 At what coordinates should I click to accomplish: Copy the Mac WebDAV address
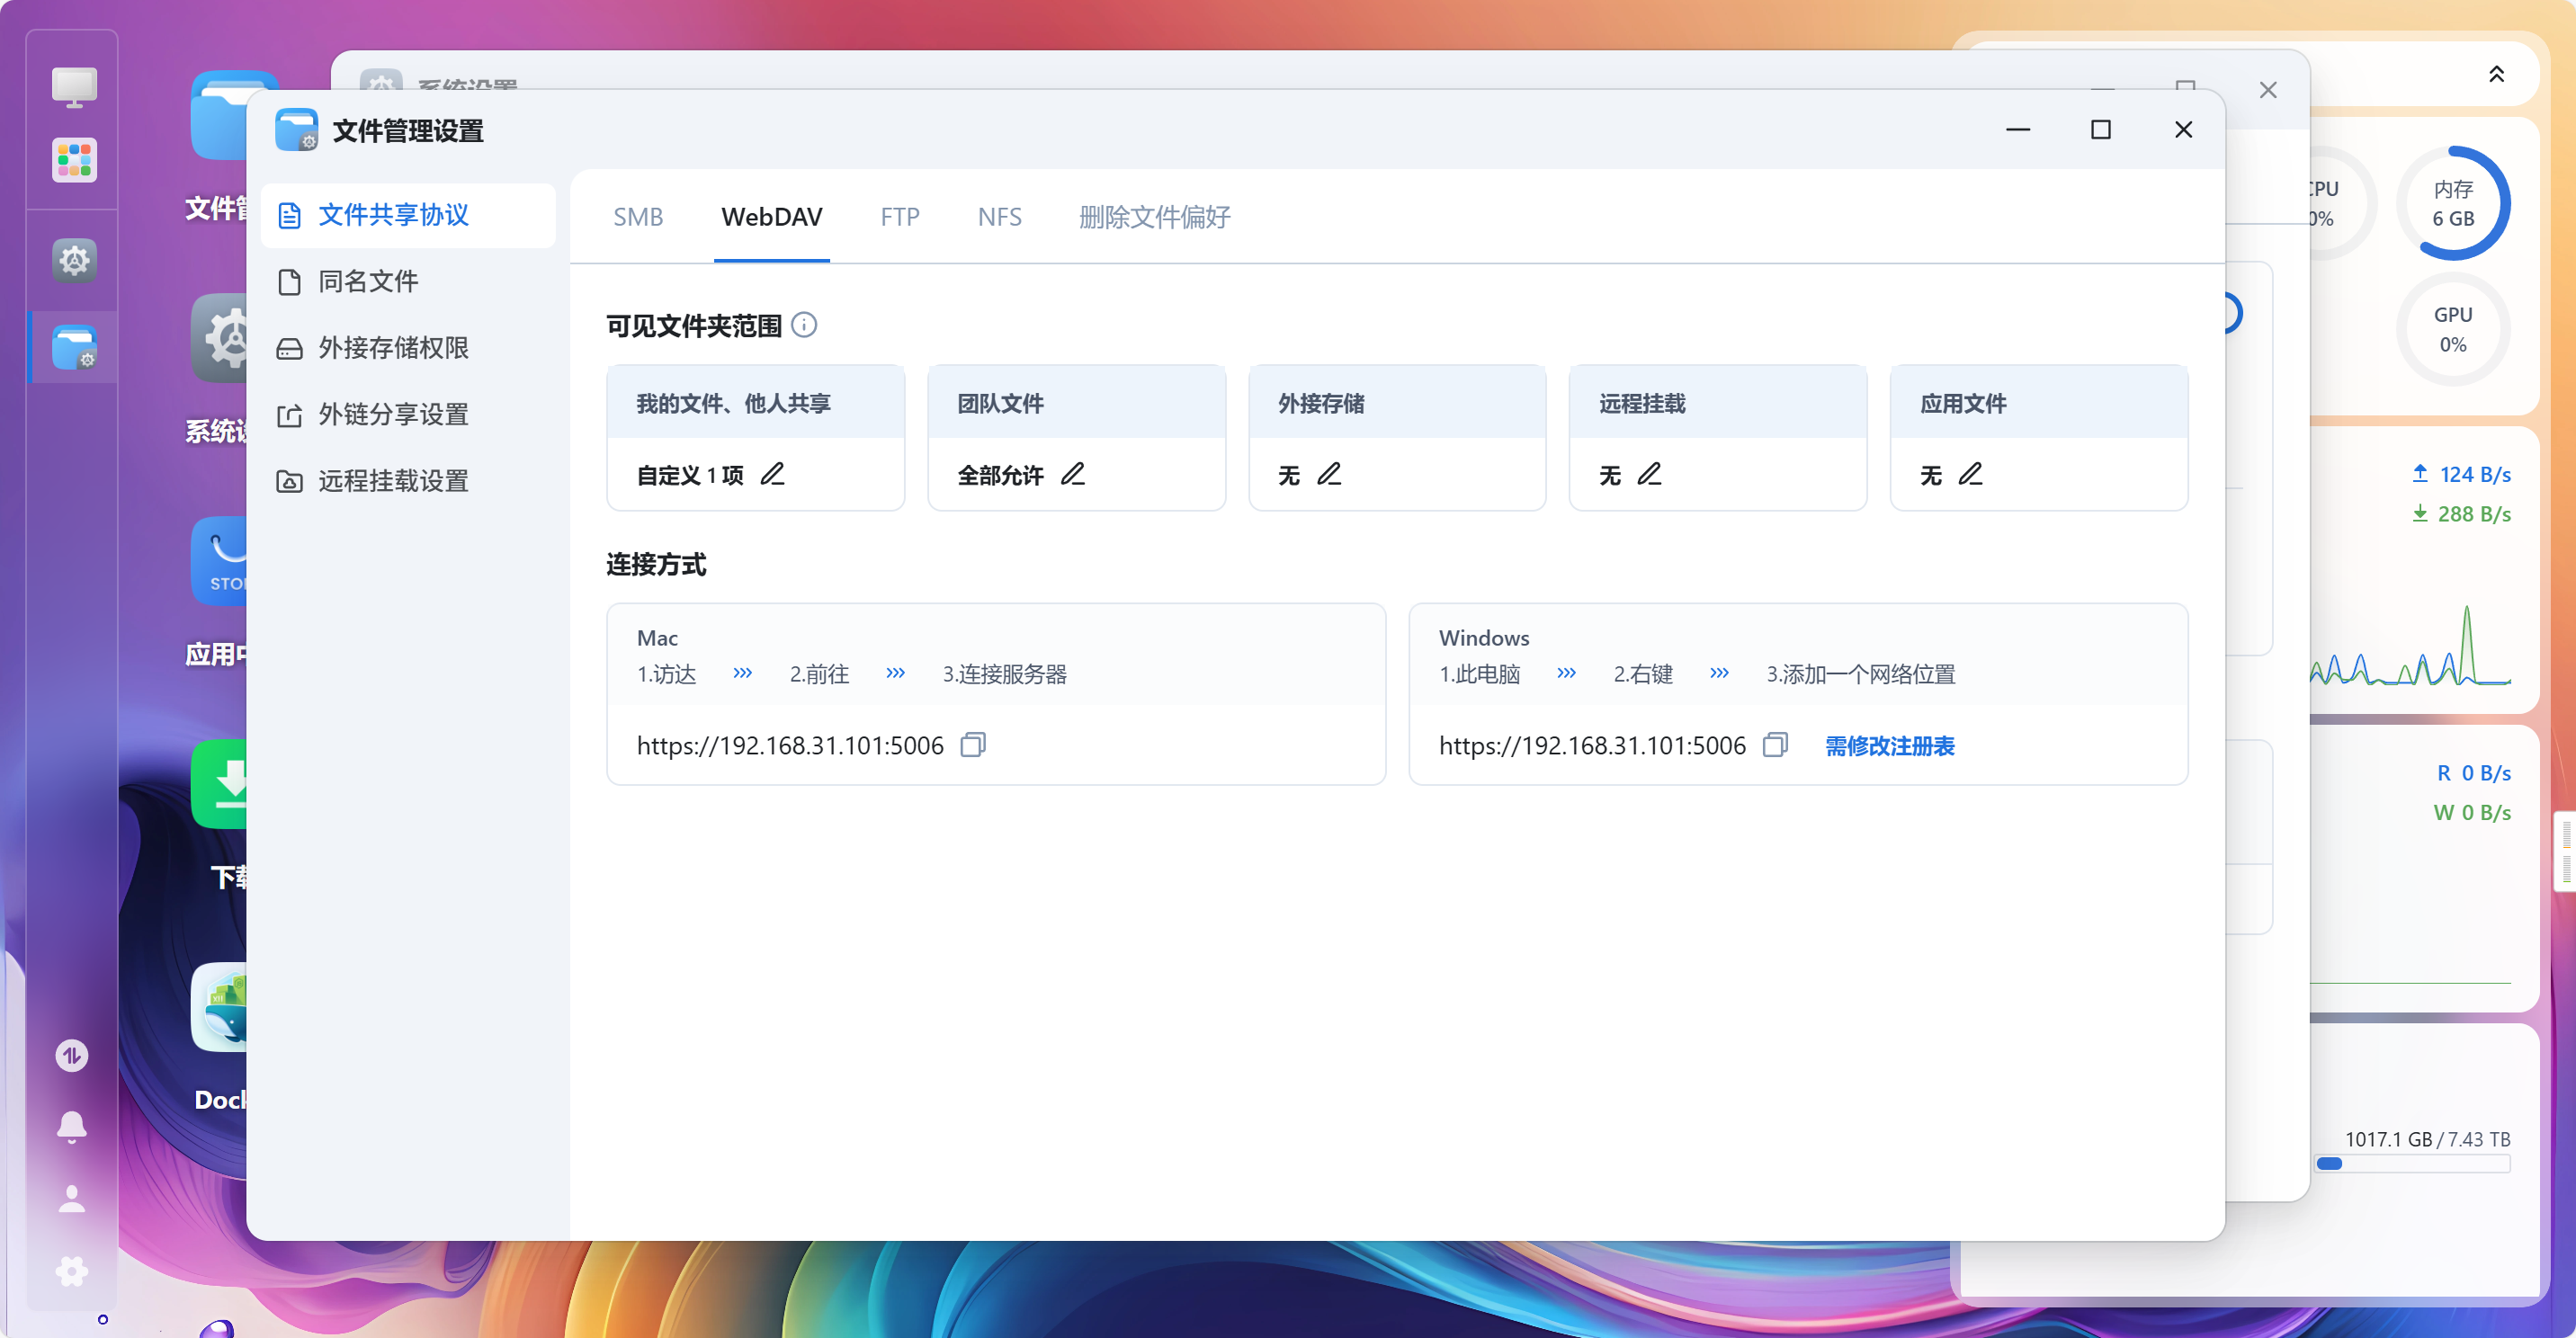(973, 745)
